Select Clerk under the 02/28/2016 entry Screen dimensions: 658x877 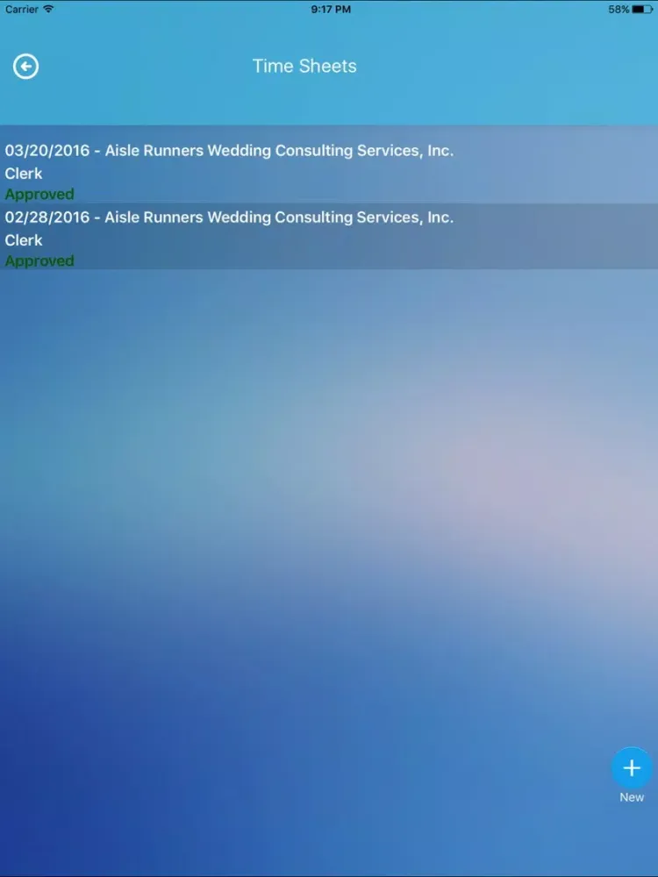(x=24, y=240)
